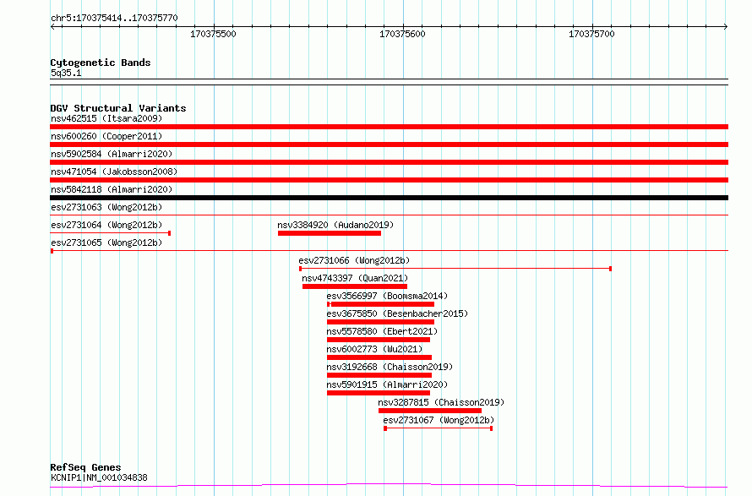This screenshot has height=496, width=752.
Task: Click the red bar under nsv4743397
Action: (x=355, y=286)
